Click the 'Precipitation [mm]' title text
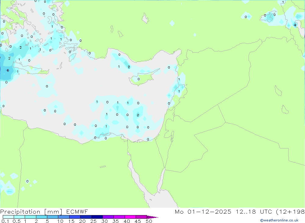Viewport: 305px width, 223px height. 31,212
